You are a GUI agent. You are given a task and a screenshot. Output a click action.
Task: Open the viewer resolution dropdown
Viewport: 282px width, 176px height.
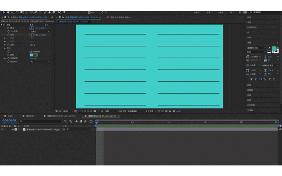coord(111,111)
